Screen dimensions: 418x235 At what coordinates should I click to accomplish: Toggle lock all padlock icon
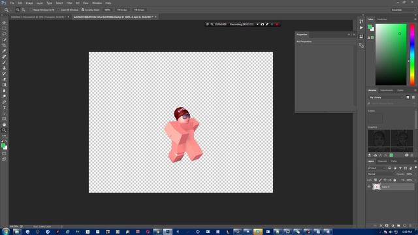point(394,180)
